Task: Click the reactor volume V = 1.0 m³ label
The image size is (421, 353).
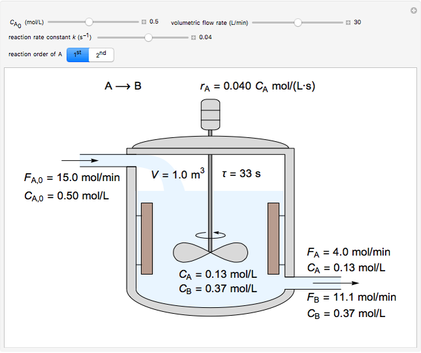Action: point(178,174)
